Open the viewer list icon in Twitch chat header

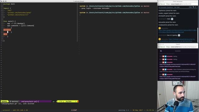coord(161,51)
